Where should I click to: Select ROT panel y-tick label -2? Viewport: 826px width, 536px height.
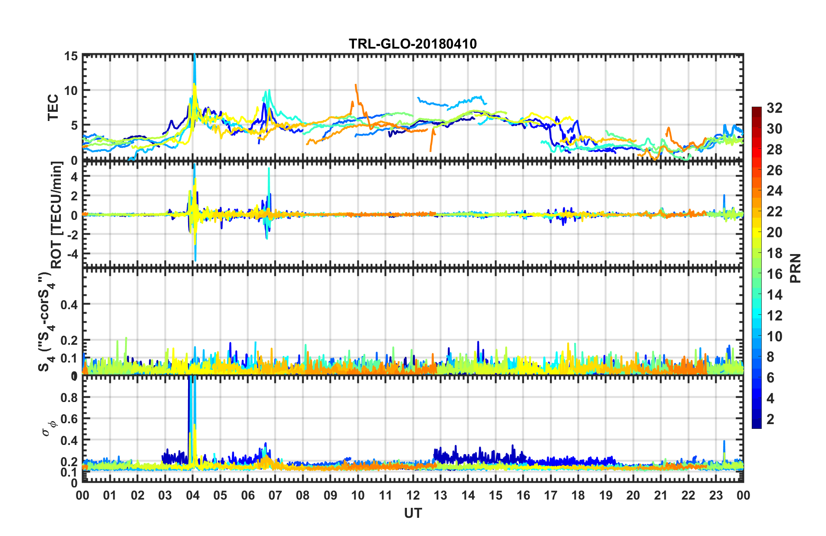[x=73, y=234]
